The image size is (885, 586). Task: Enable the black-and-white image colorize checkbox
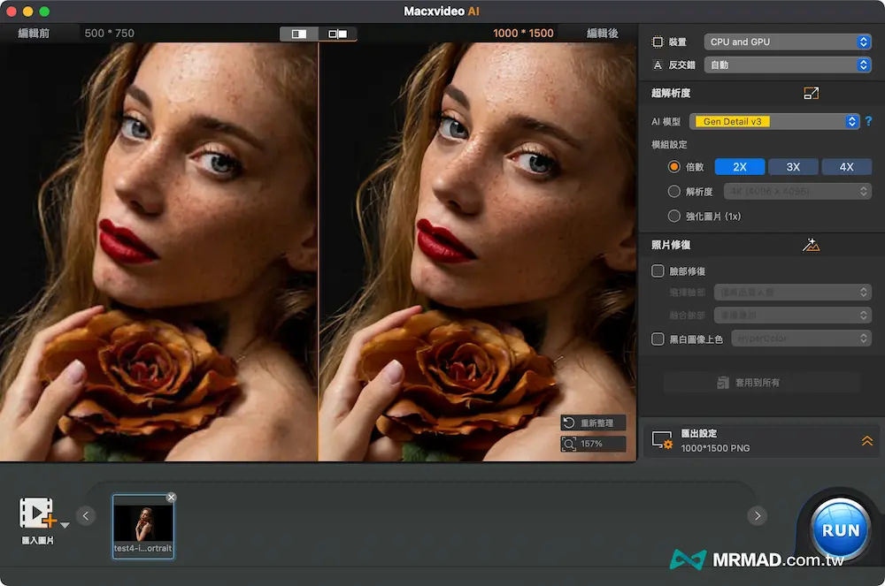click(x=658, y=339)
